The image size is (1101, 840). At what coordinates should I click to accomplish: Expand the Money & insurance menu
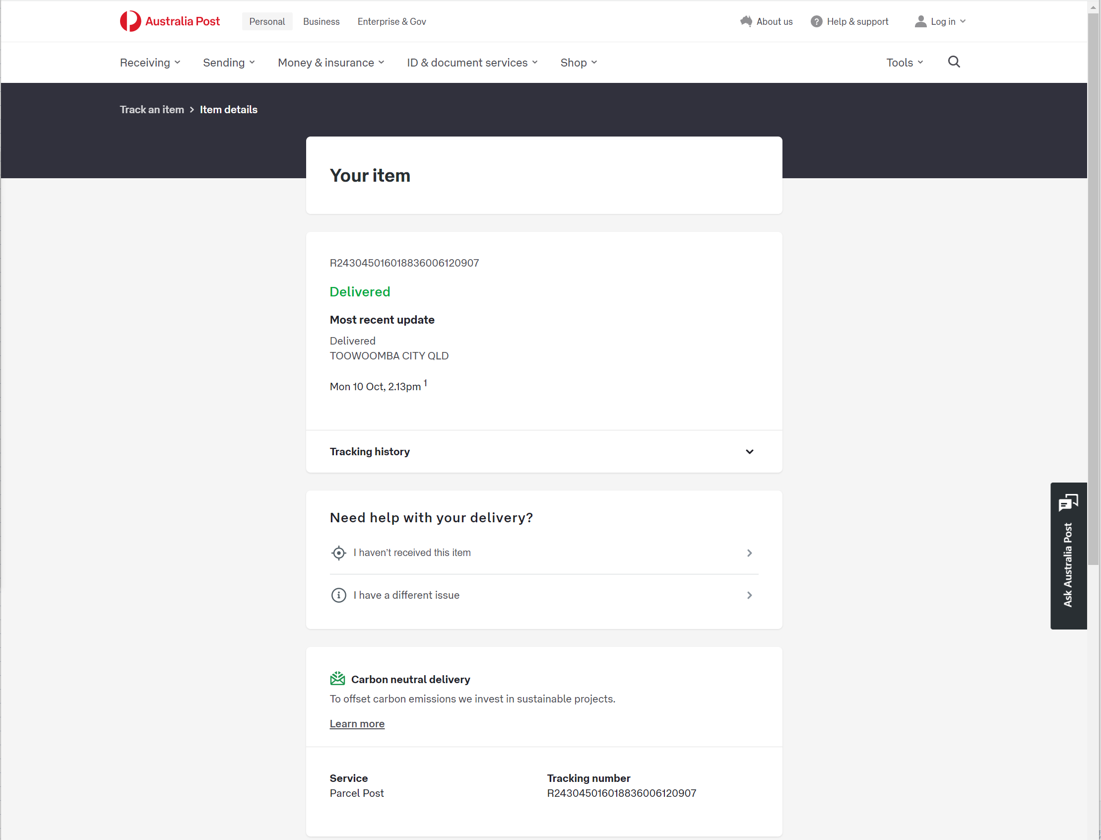tap(331, 63)
